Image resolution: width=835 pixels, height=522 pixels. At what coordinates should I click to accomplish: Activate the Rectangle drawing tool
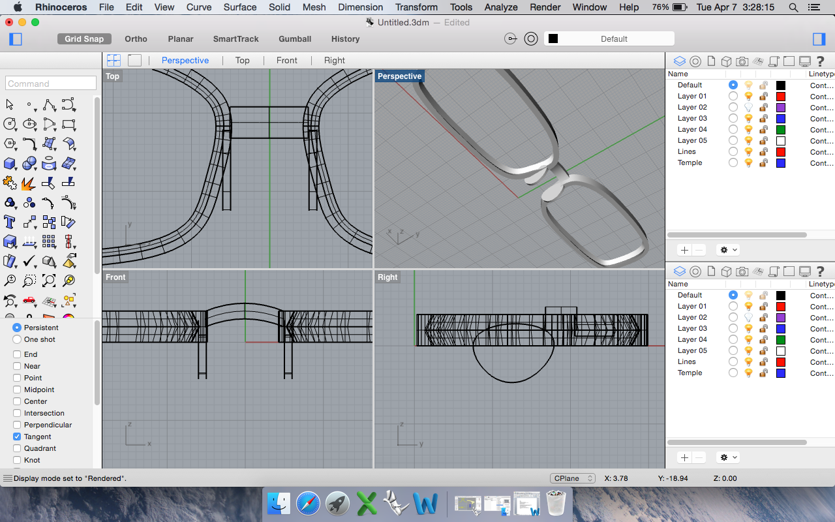click(x=68, y=124)
